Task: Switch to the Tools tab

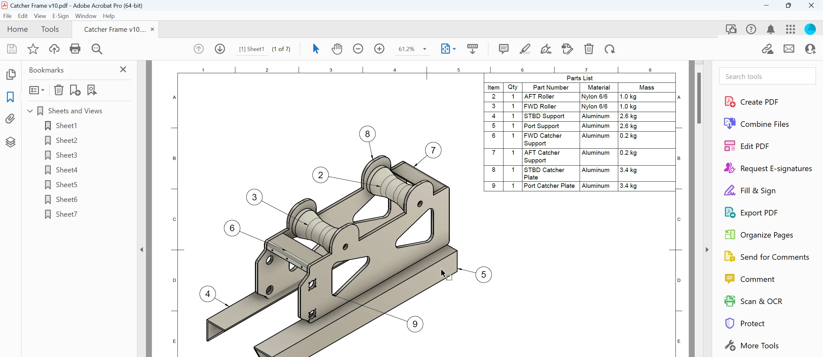Action: (x=50, y=29)
